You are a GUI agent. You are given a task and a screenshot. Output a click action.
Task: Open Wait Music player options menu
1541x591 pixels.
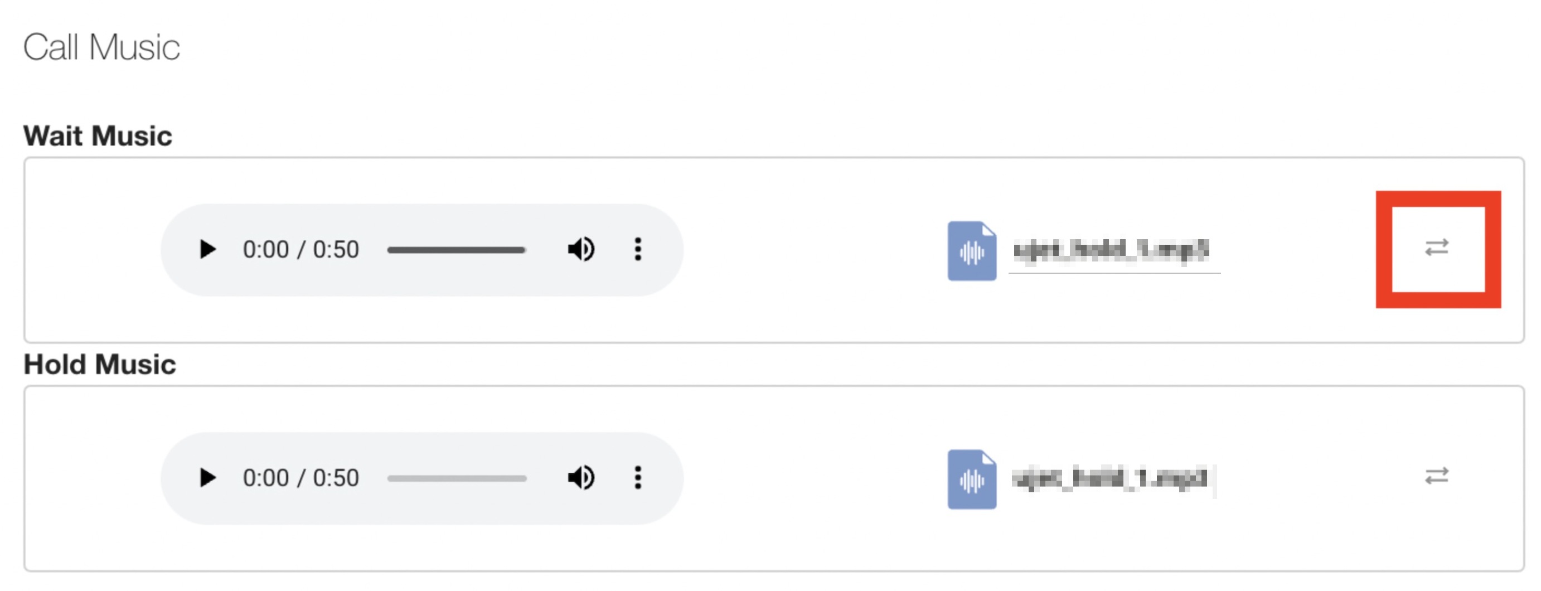pos(638,249)
